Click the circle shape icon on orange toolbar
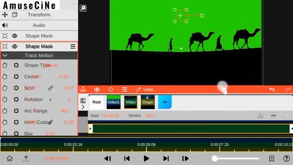293x165 pixels. point(111,90)
